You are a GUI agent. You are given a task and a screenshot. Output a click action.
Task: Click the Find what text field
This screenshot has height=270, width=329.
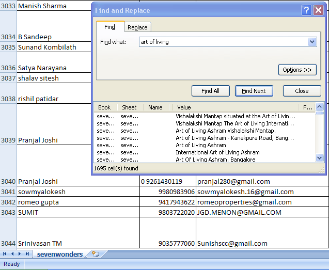[222, 42]
